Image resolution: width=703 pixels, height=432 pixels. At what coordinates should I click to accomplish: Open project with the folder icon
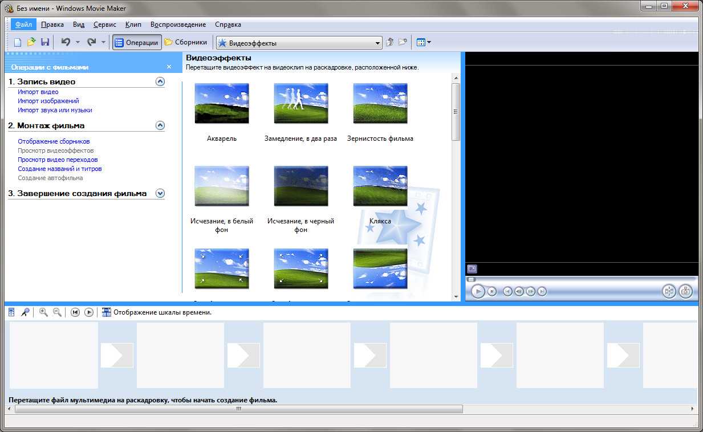coord(31,42)
